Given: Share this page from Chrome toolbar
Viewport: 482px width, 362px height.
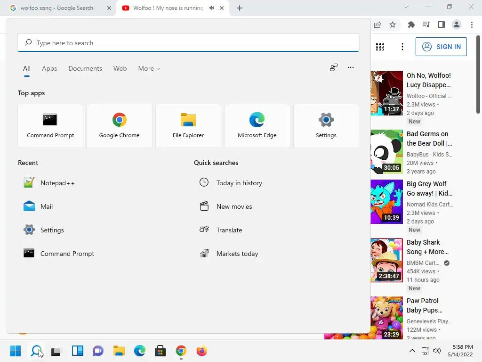Looking at the screenshot, I should pos(378,25).
